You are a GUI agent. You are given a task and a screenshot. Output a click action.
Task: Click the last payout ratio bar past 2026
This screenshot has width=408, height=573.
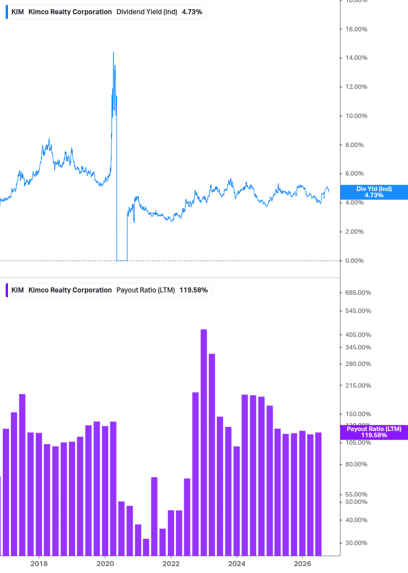318,494
